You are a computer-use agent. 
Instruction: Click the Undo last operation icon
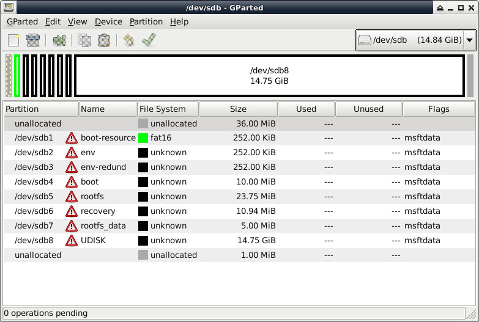(x=128, y=40)
